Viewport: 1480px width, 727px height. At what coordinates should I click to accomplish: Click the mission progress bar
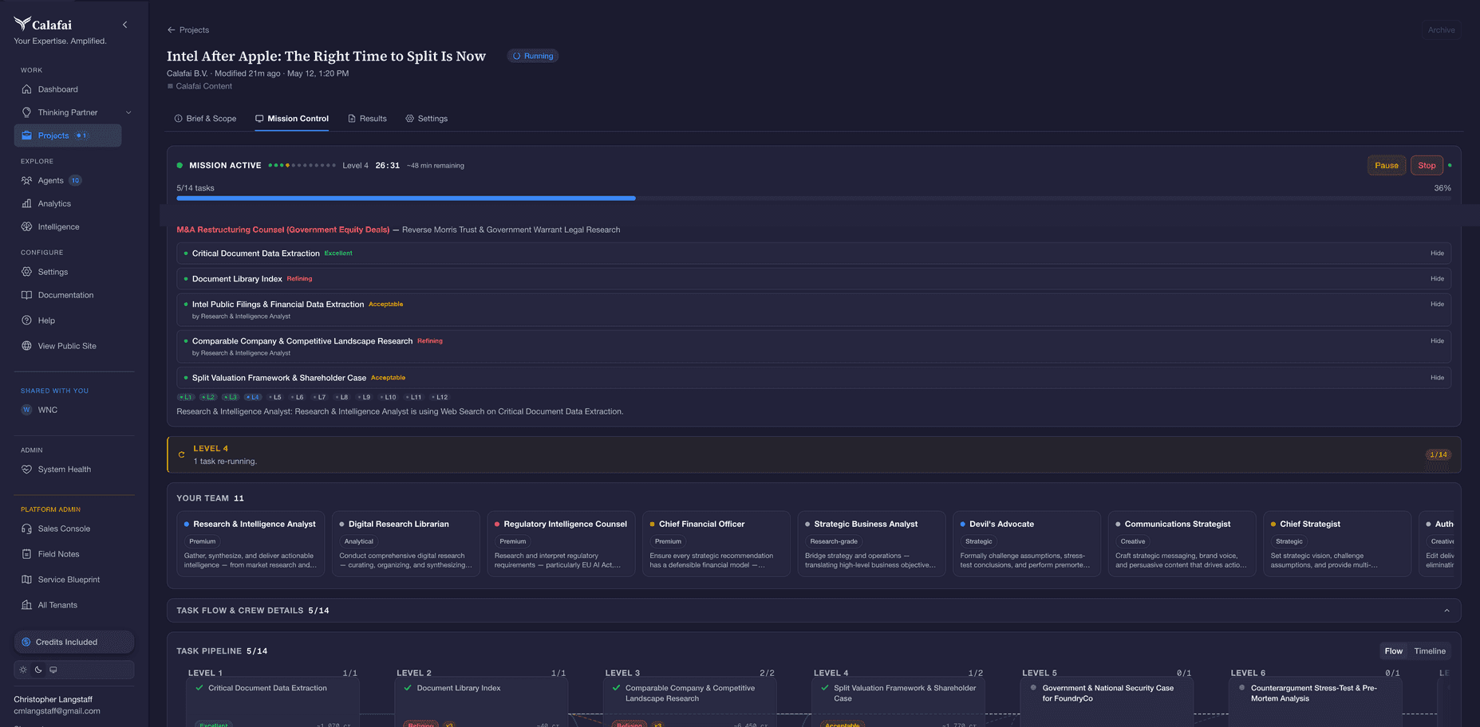(x=814, y=198)
